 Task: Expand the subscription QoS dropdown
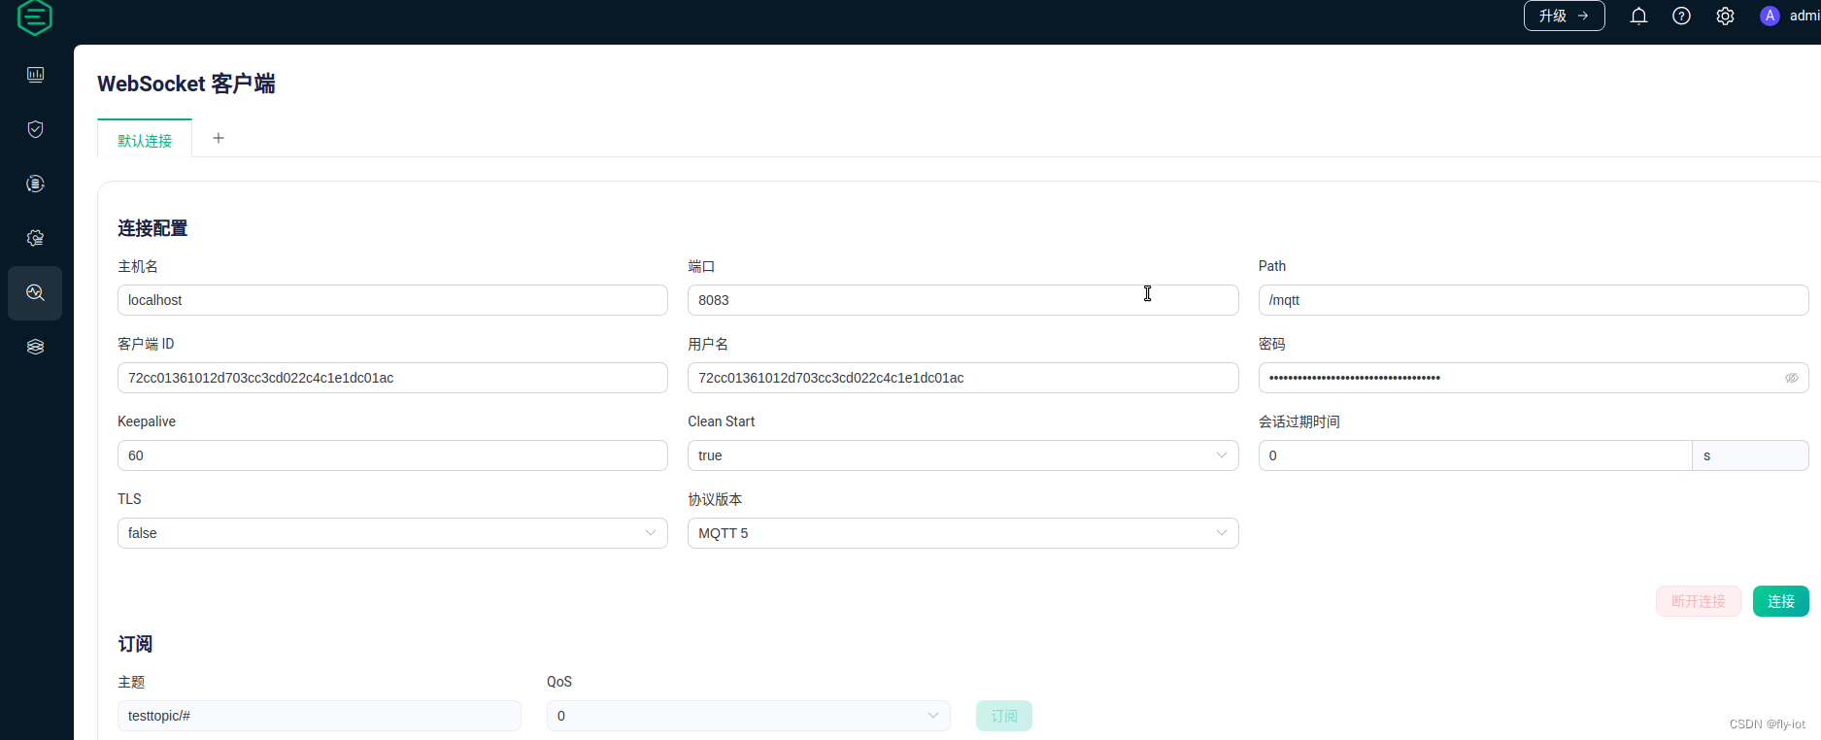[x=748, y=716]
